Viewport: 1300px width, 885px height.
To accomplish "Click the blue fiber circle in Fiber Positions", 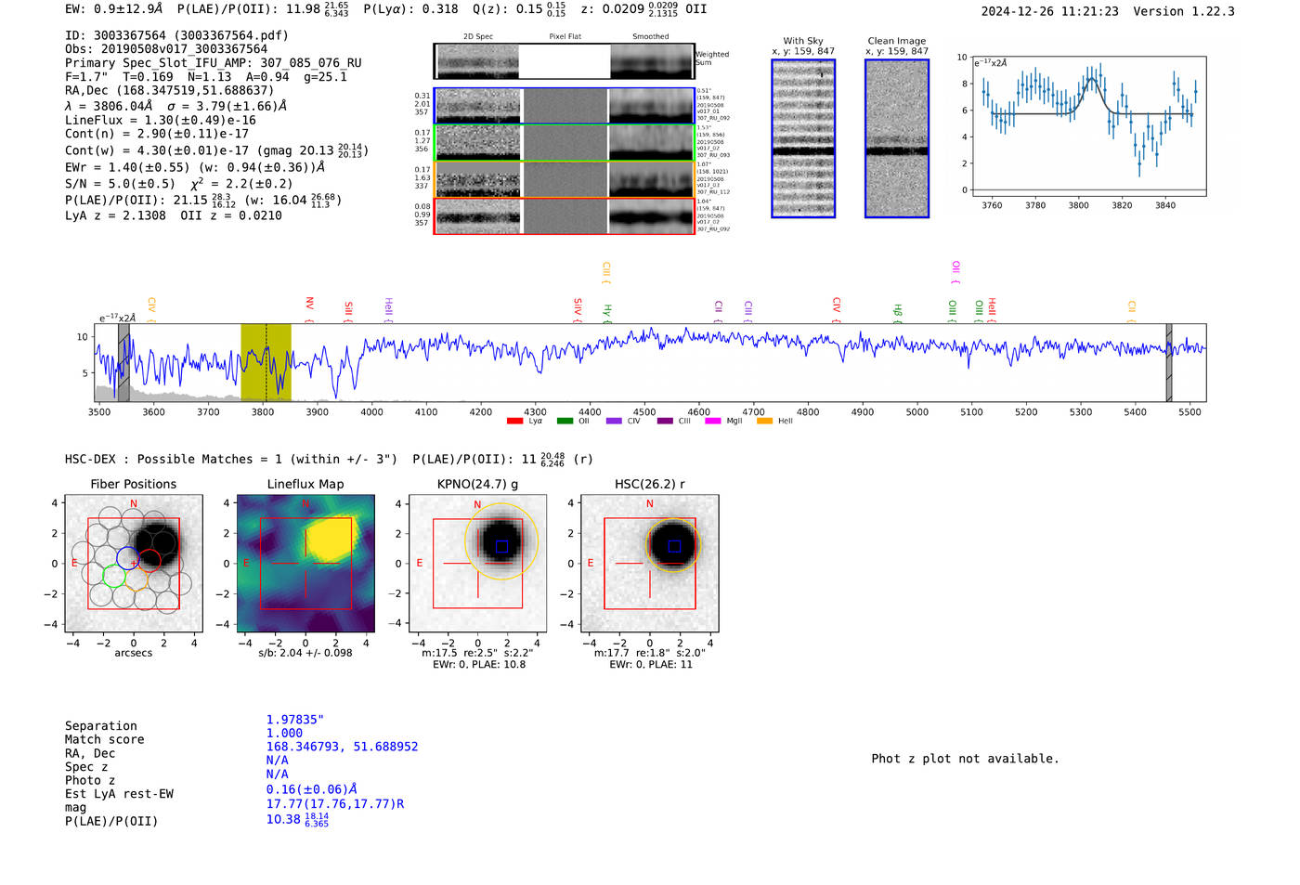I will click(x=127, y=559).
